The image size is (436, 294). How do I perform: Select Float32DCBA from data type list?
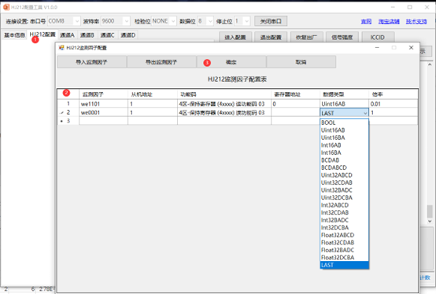click(344, 258)
